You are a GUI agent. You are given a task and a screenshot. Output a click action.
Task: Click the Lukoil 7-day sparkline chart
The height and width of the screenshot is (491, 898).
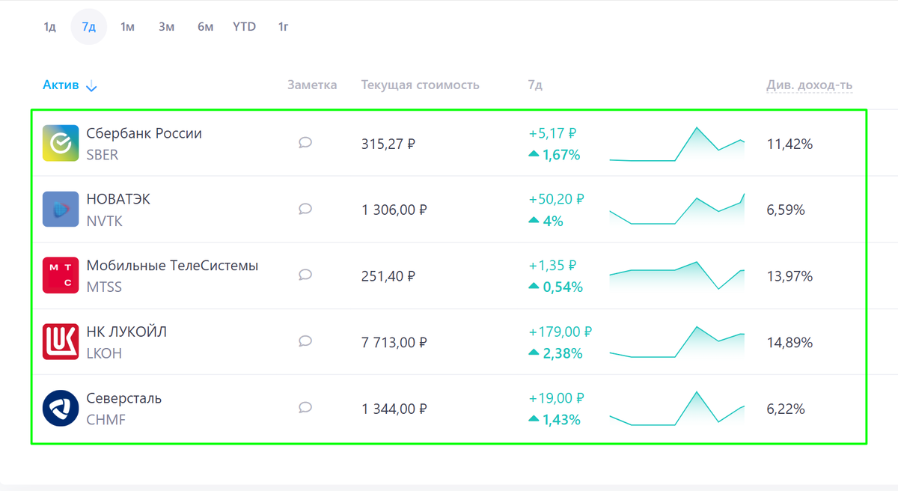[677, 342]
